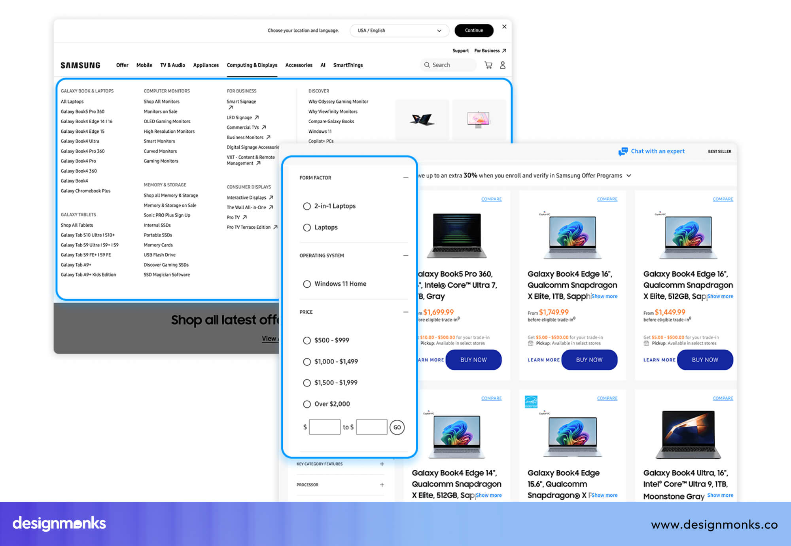Expand the Processor filter section

point(382,485)
